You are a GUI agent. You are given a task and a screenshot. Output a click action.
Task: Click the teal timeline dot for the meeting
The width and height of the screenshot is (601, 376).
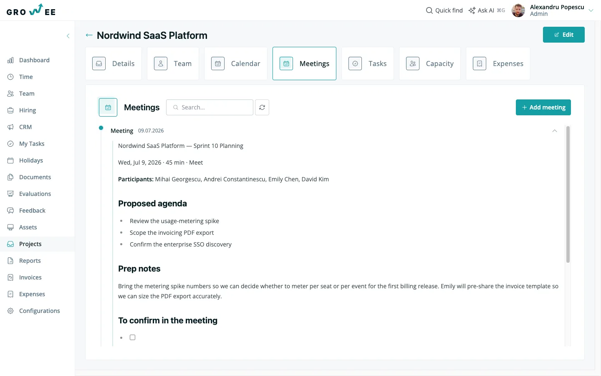click(x=101, y=128)
